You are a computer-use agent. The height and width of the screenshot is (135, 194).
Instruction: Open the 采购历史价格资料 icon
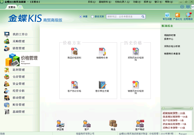pos(136,51)
